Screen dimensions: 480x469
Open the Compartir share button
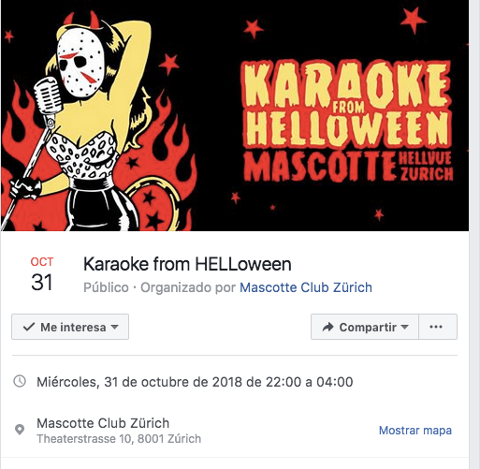(365, 327)
